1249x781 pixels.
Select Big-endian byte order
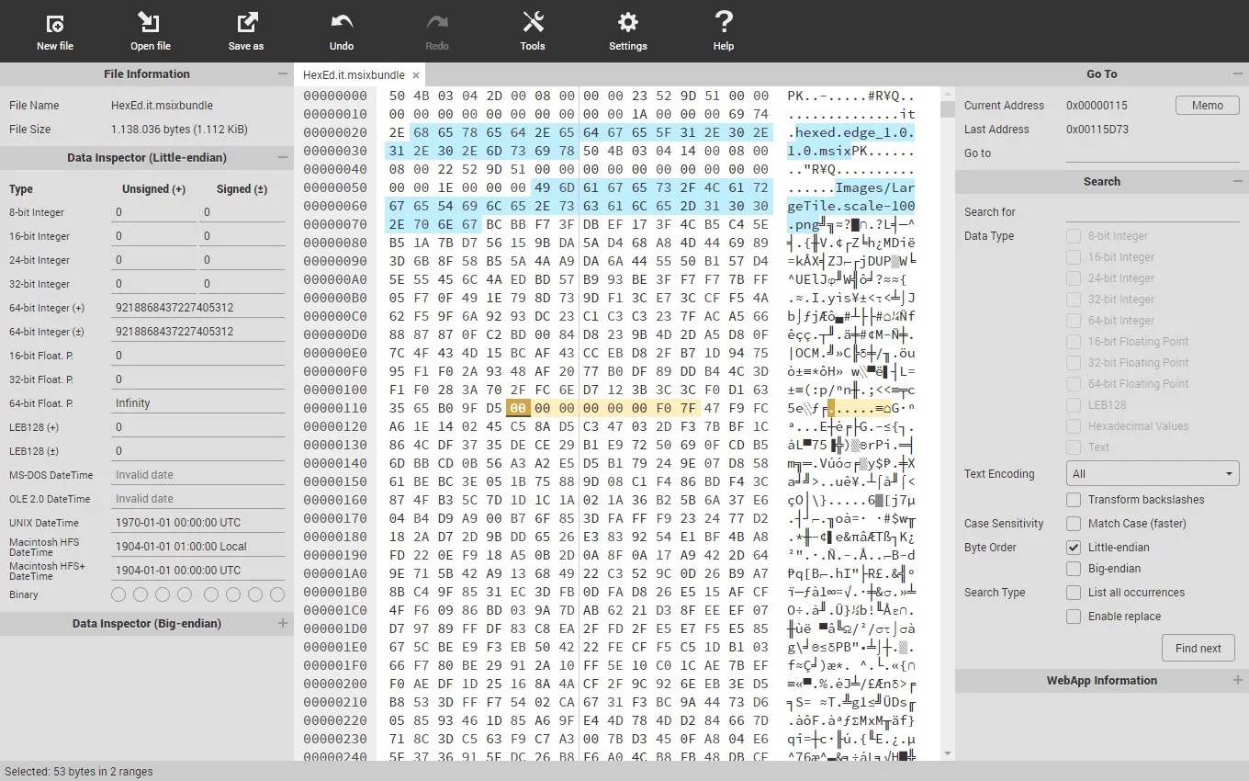(1073, 569)
